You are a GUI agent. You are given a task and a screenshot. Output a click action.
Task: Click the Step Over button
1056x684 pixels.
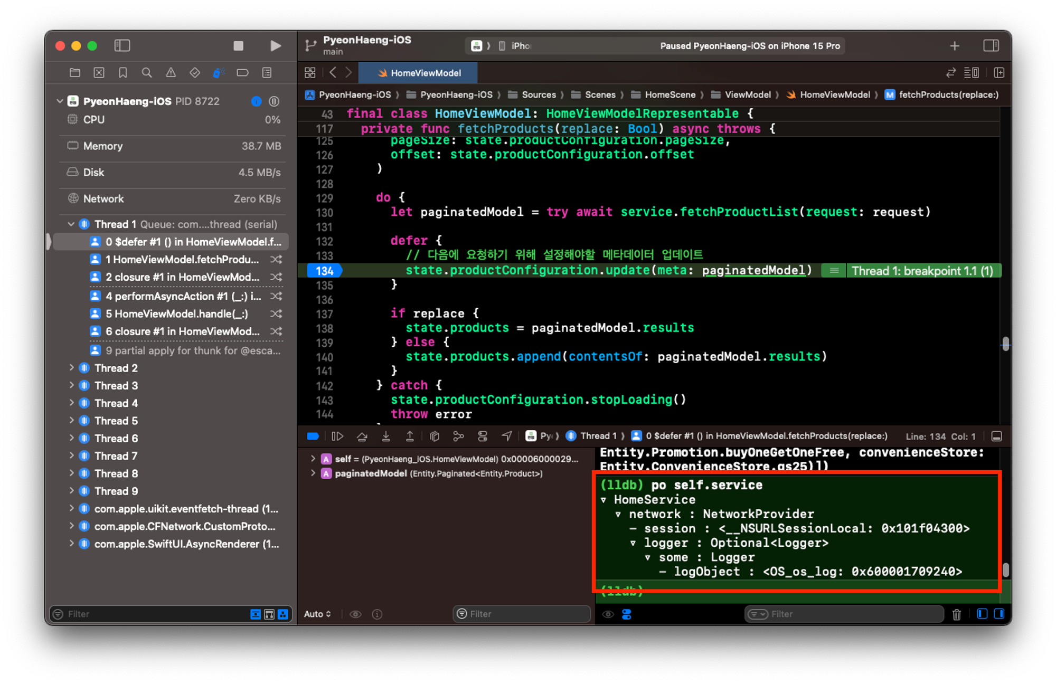click(x=362, y=436)
